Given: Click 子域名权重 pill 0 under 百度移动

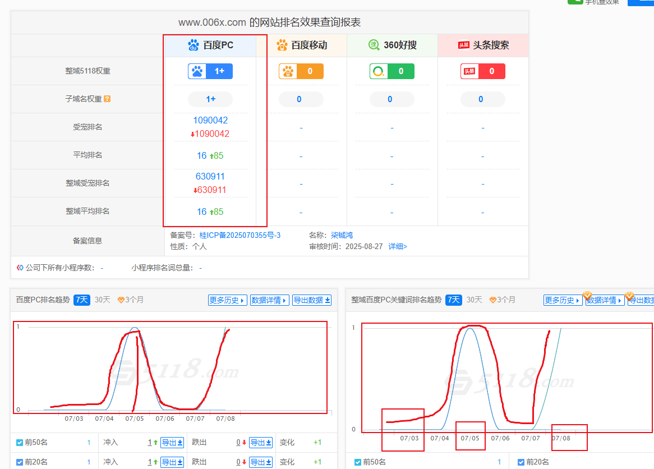Looking at the screenshot, I should tap(301, 99).
